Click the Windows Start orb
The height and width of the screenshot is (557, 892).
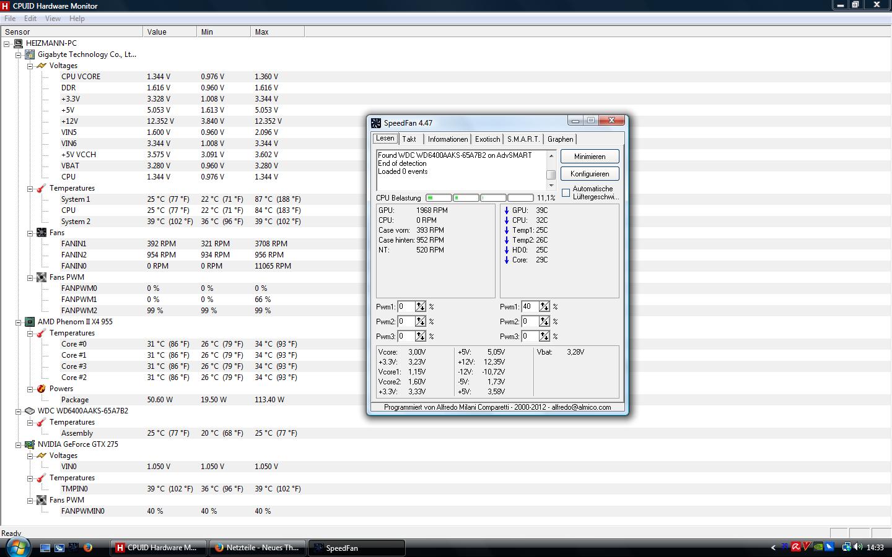click(17, 547)
